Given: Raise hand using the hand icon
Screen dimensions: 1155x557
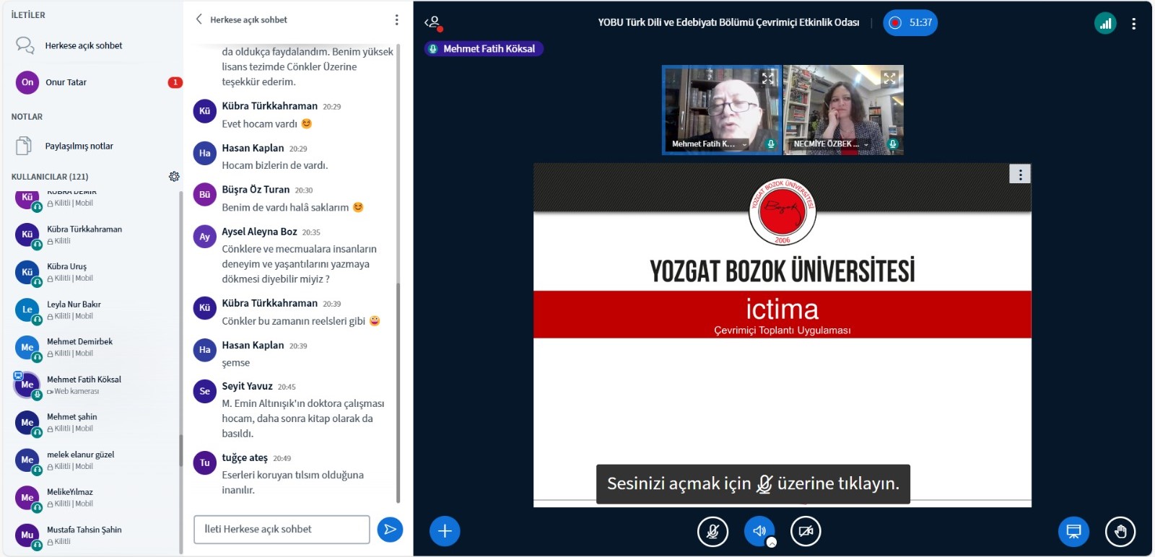Looking at the screenshot, I should click(x=1120, y=532).
